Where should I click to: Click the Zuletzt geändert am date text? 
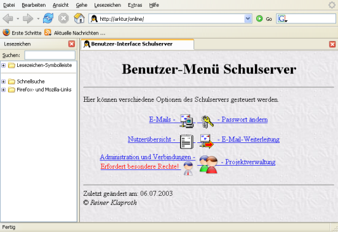128,193
